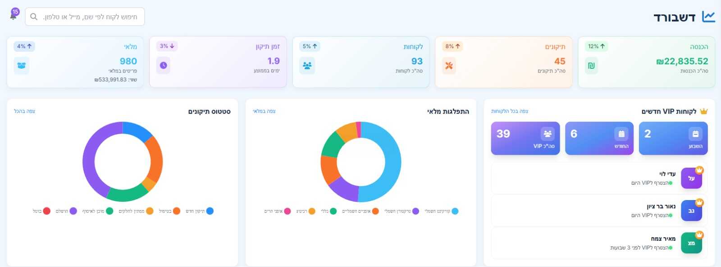Viewport: 721px width, 267px height.
Task: Click the boxes icon in the מלאי card
Action: [x=21, y=66]
